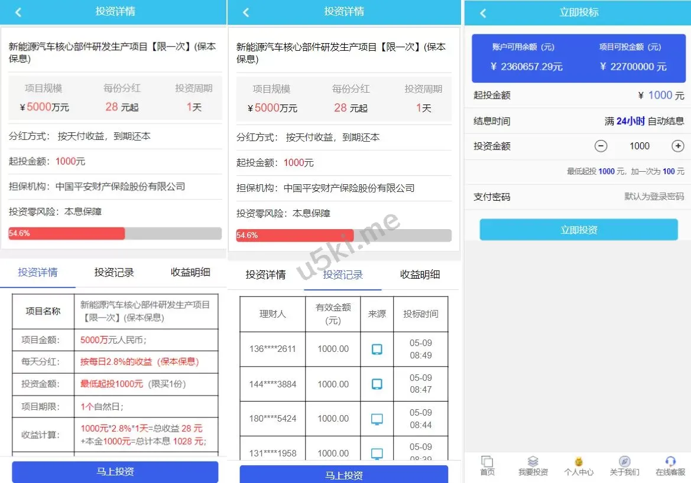Tap the 首页 home icon in bottom navigation
This screenshot has height=483, width=691.
coord(487,462)
